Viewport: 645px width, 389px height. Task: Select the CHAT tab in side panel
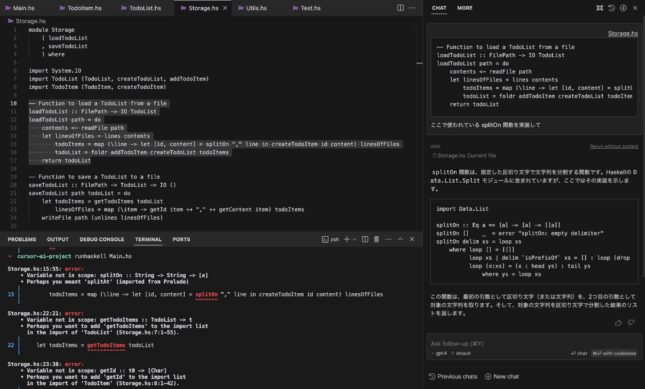click(439, 8)
